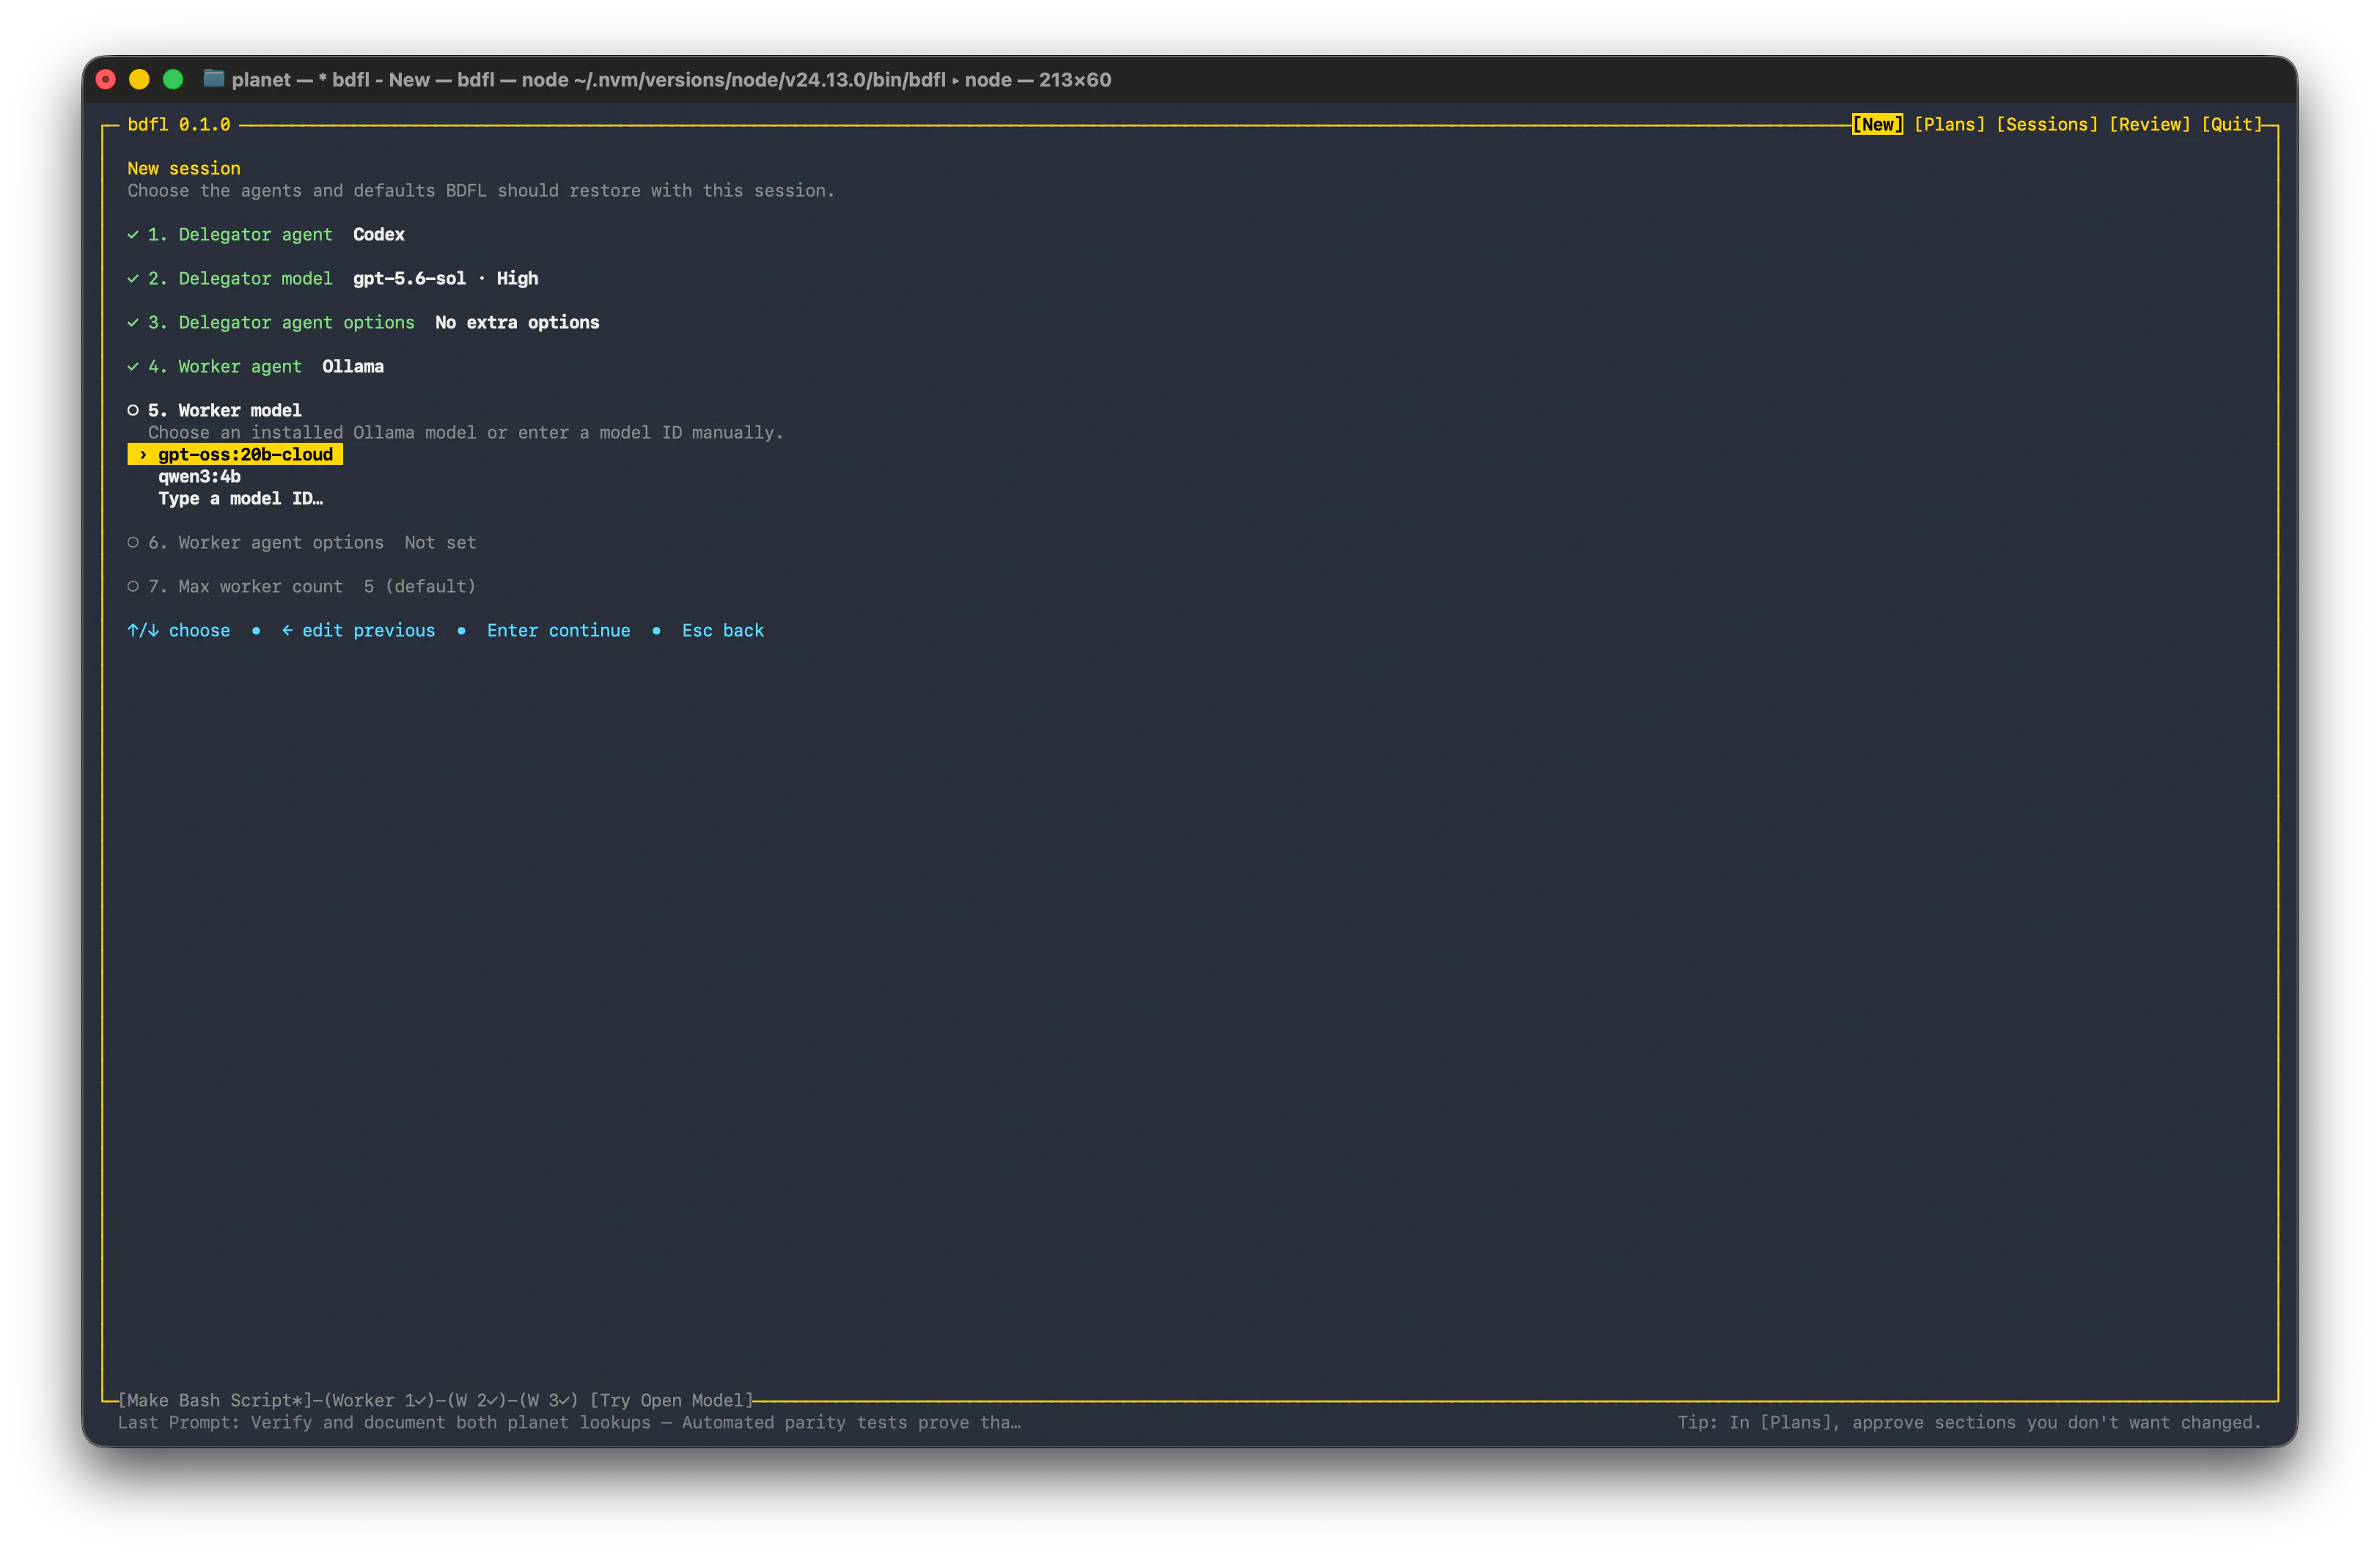Open the [Plans] tab
Screen dimensions: 2380x1556
(1949, 124)
